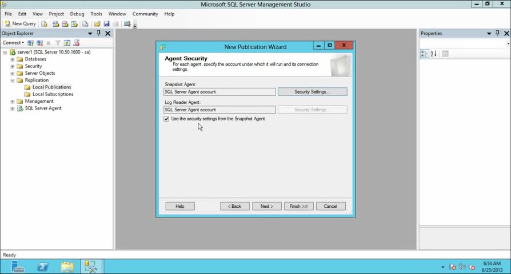Expand the Server Objects folder
This screenshot has width=511, height=274.
pos(13,73)
